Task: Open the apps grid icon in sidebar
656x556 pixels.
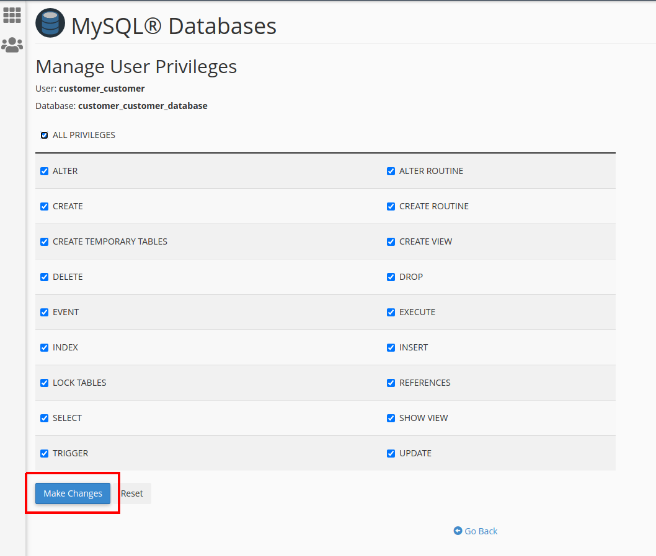Action: point(12,15)
